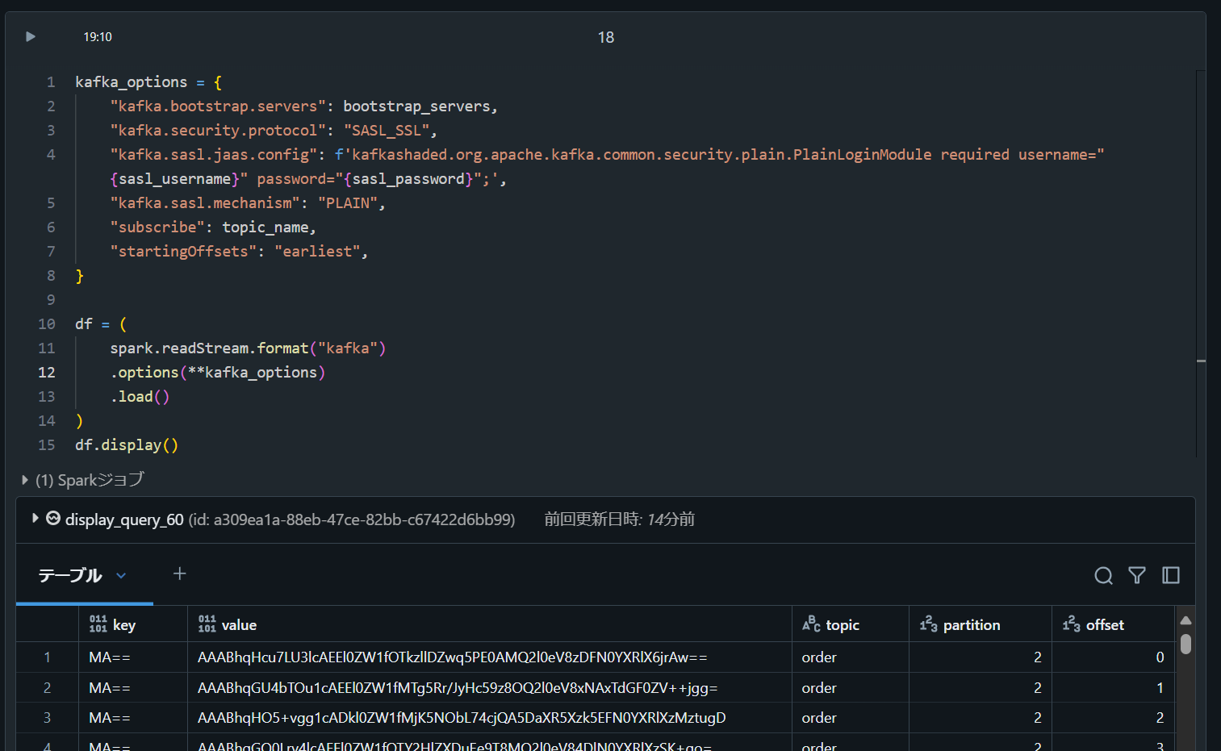The height and width of the screenshot is (751, 1221).
Task: Click the "startingOffsets" key in code
Action: coord(183,252)
